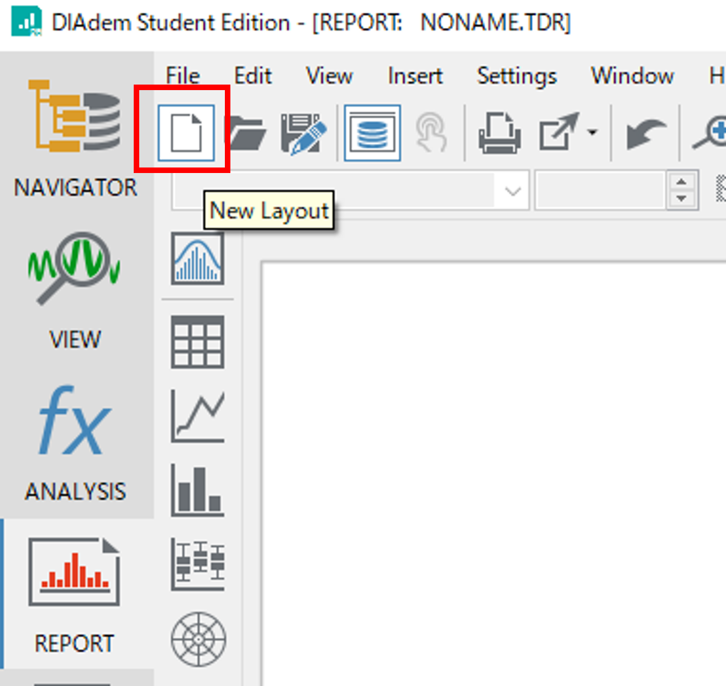Switch to the VIEW panel
Viewport: 726px width, 686px height.
[x=76, y=290]
